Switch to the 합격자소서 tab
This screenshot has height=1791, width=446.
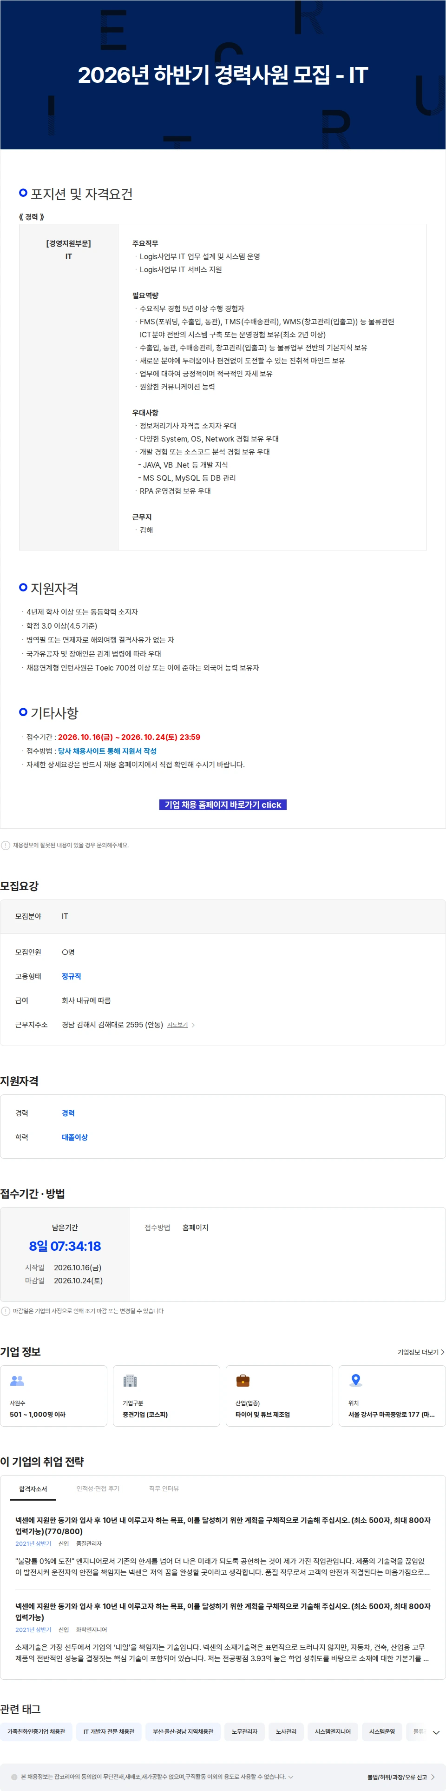(x=33, y=1489)
